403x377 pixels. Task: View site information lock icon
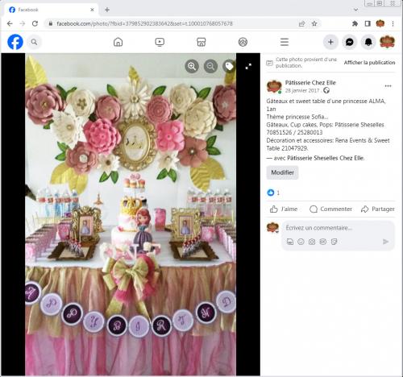click(x=51, y=23)
